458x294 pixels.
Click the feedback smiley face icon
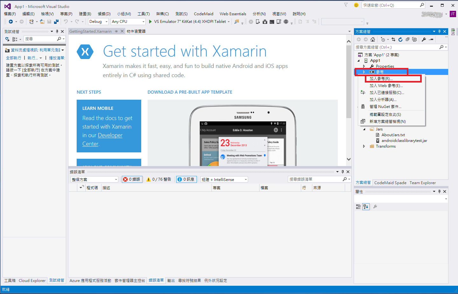click(356, 5)
